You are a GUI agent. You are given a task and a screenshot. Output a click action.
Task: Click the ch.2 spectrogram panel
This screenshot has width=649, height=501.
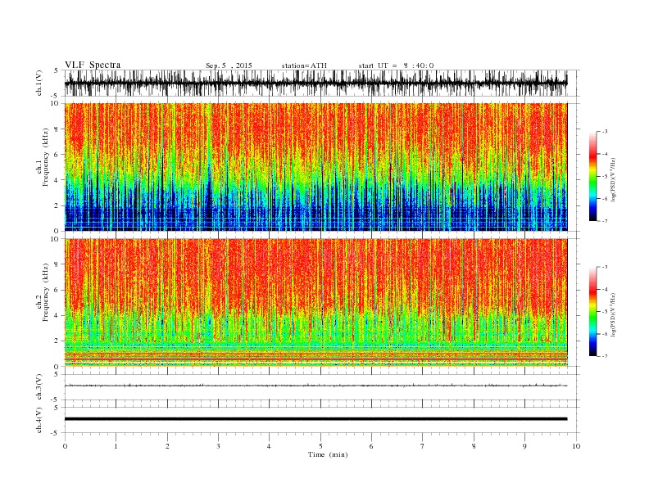(x=315, y=302)
